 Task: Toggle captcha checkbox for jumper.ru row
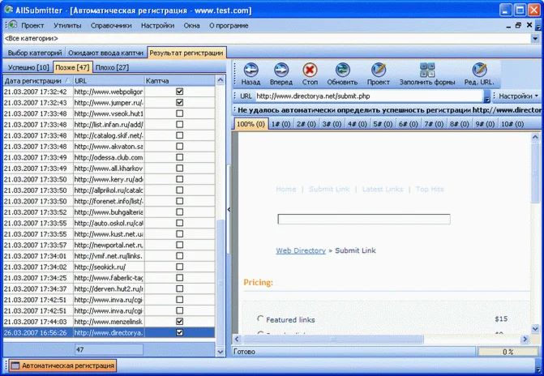click(x=179, y=103)
